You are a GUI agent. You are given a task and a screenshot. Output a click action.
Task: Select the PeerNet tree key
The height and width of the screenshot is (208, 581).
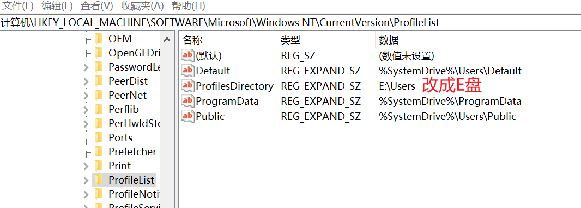coord(127,96)
